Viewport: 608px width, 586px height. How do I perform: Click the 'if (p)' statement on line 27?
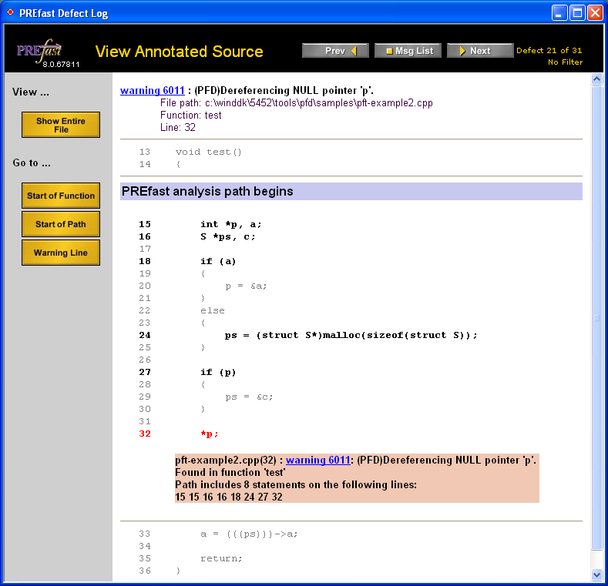point(218,373)
